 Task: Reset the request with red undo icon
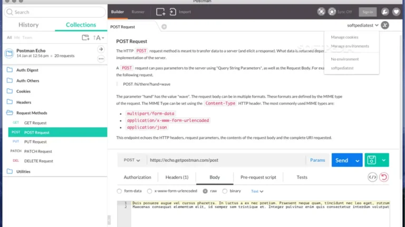point(384,177)
